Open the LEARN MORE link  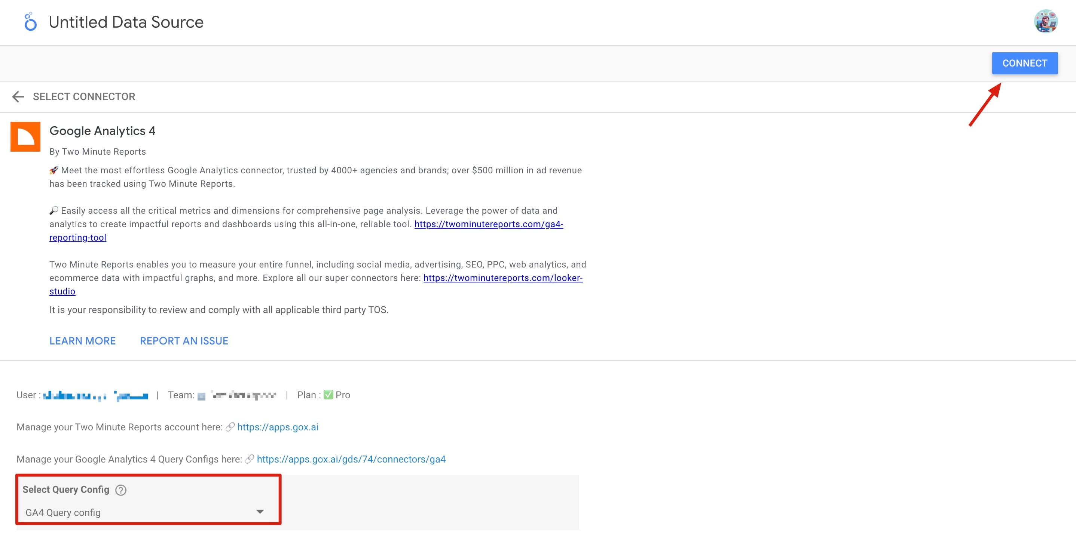pos(82,341)
